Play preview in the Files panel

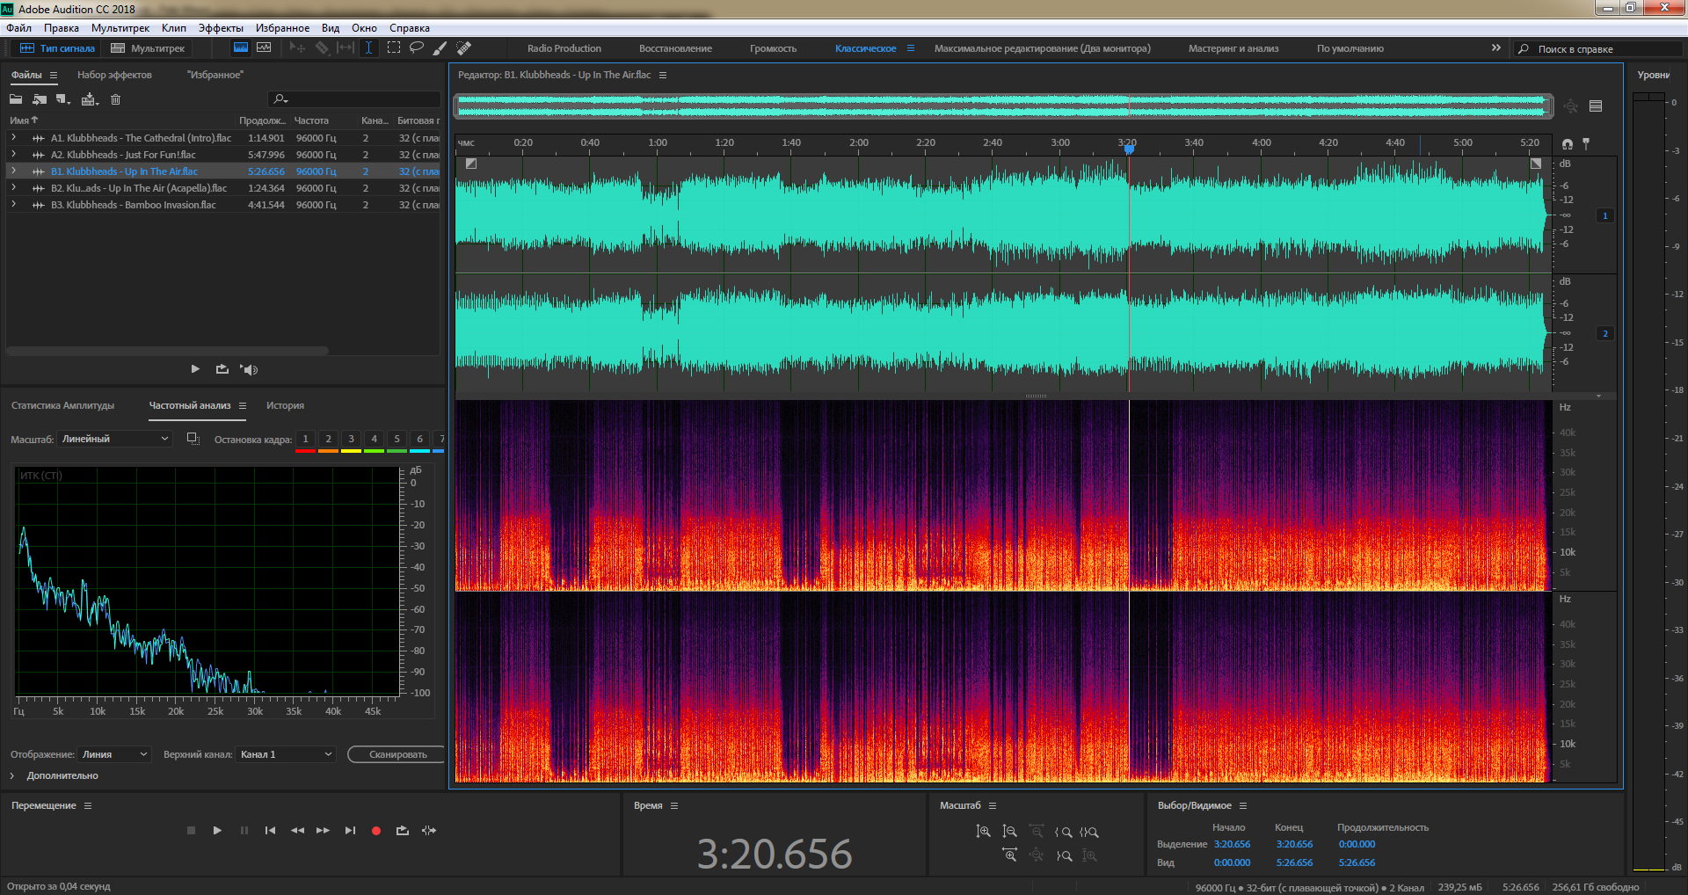point(195,369)
